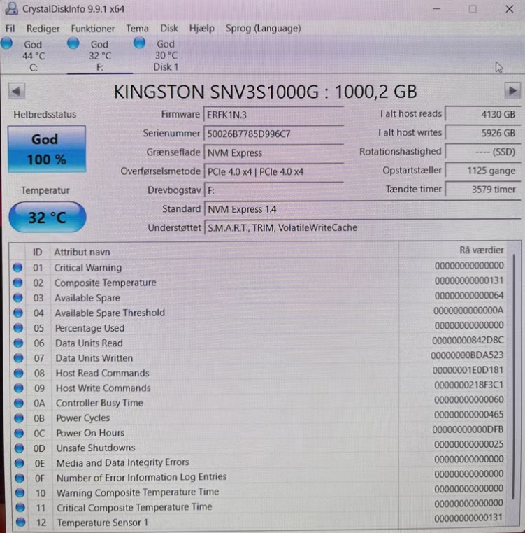Image resolution: width=525 pixels, height=533 pixels.
Task: Click status icon of Number of Error Information Log Entries
Action: pyautogui.click(x=20, y=478)
